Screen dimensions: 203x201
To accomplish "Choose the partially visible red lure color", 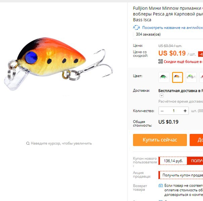I will point(201,77).
